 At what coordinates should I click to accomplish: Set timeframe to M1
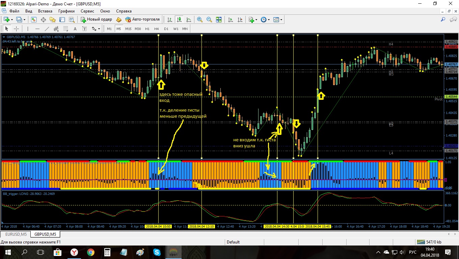coord(109,29)
